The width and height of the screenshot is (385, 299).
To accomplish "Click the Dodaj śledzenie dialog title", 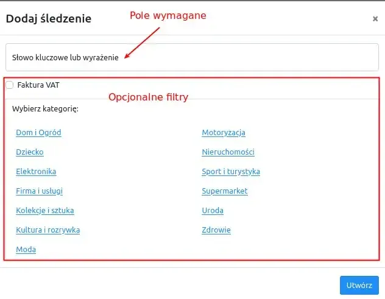I will point(49,19).
